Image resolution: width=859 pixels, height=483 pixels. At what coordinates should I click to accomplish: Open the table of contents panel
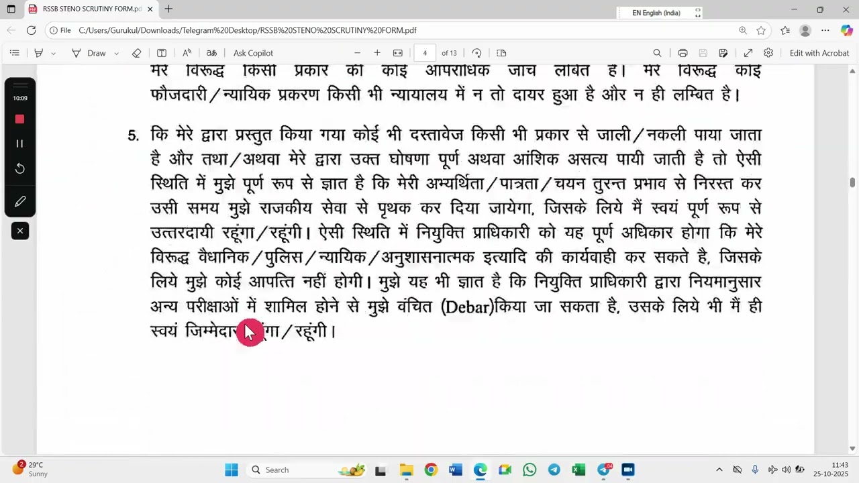14,53
